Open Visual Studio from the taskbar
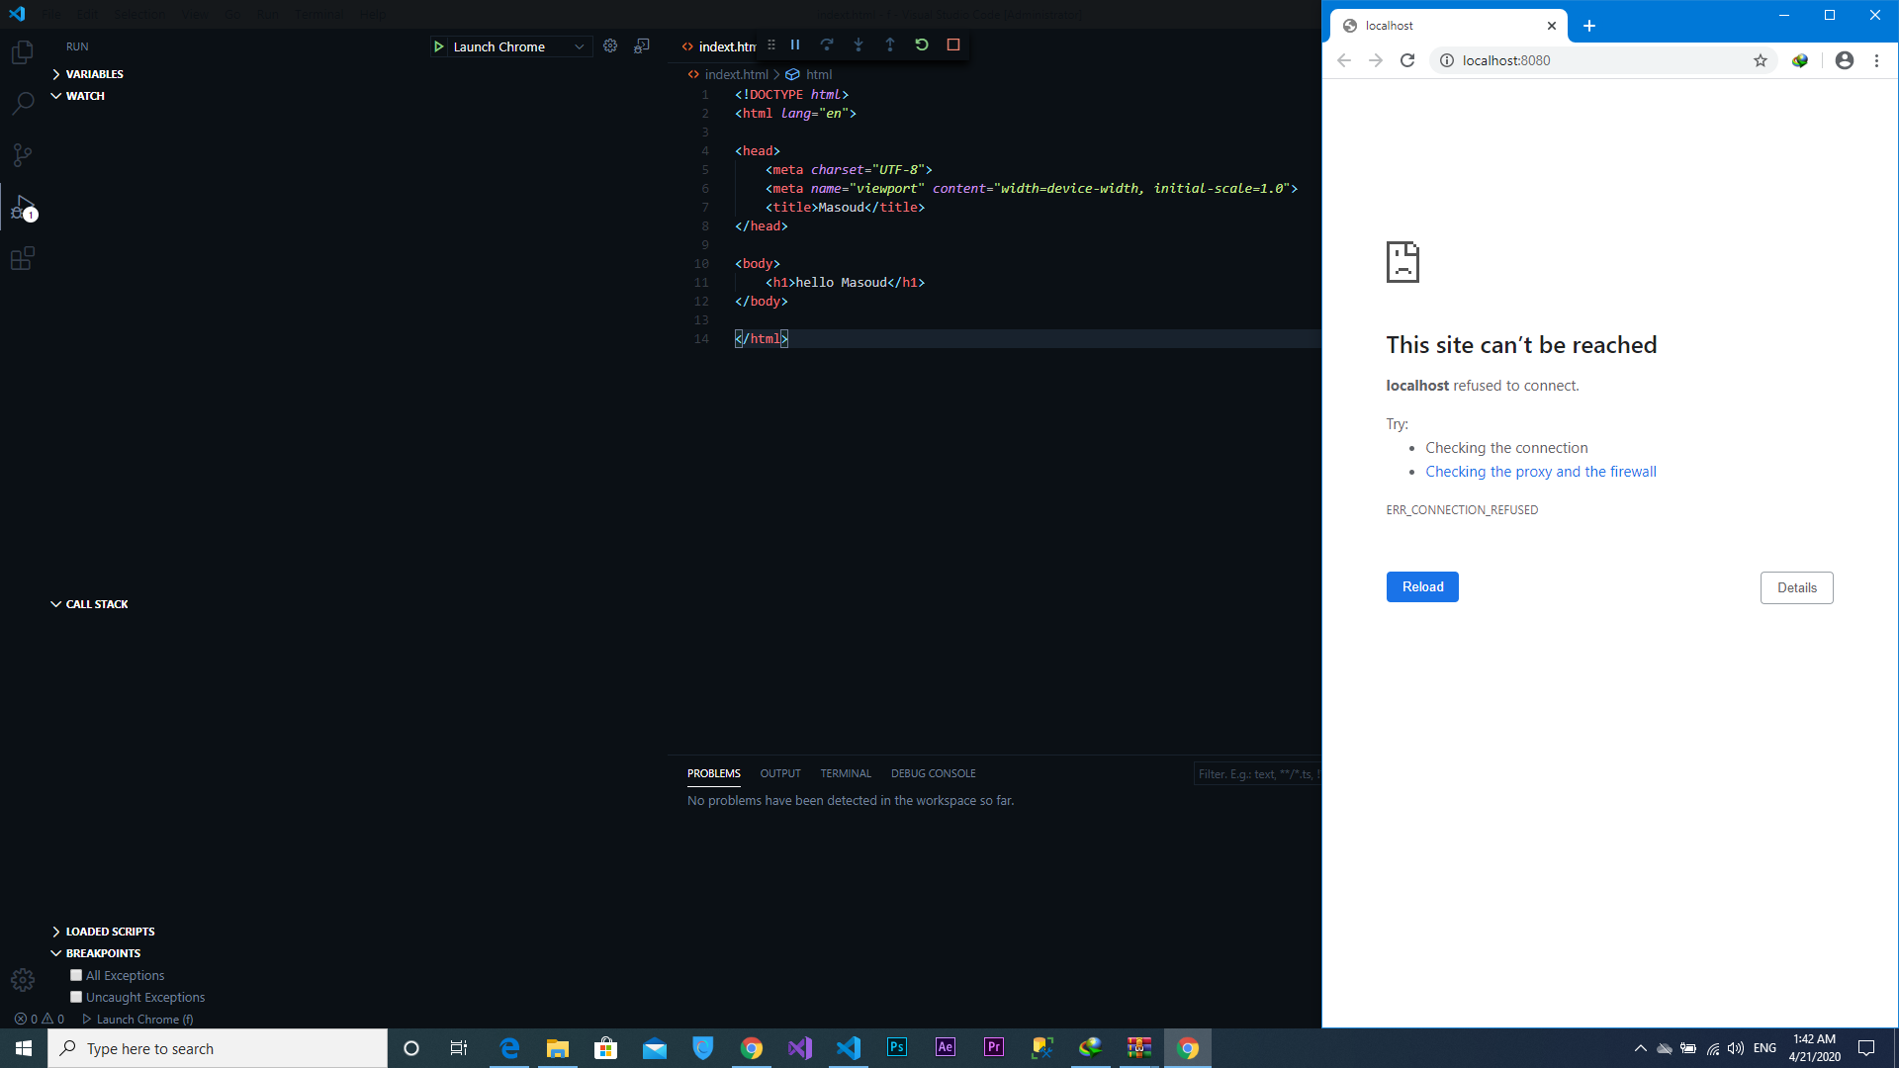Screen dimensions: 1899x1068 (x=800, y=1048)
